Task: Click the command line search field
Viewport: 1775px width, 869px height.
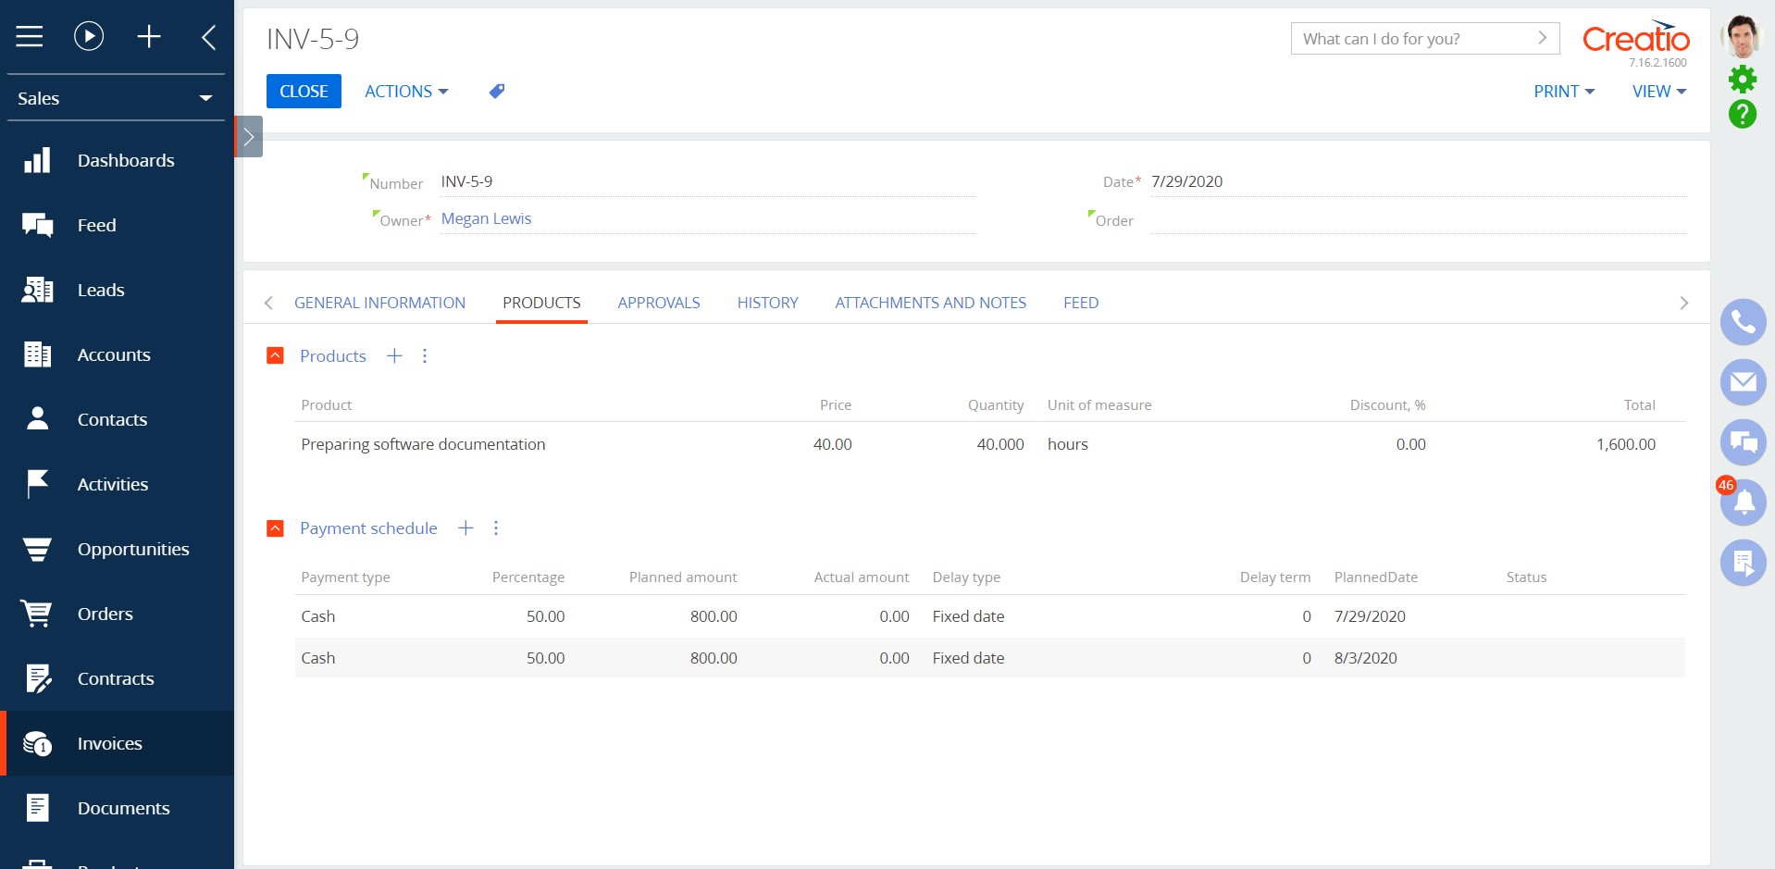Action: (1413, 39)
